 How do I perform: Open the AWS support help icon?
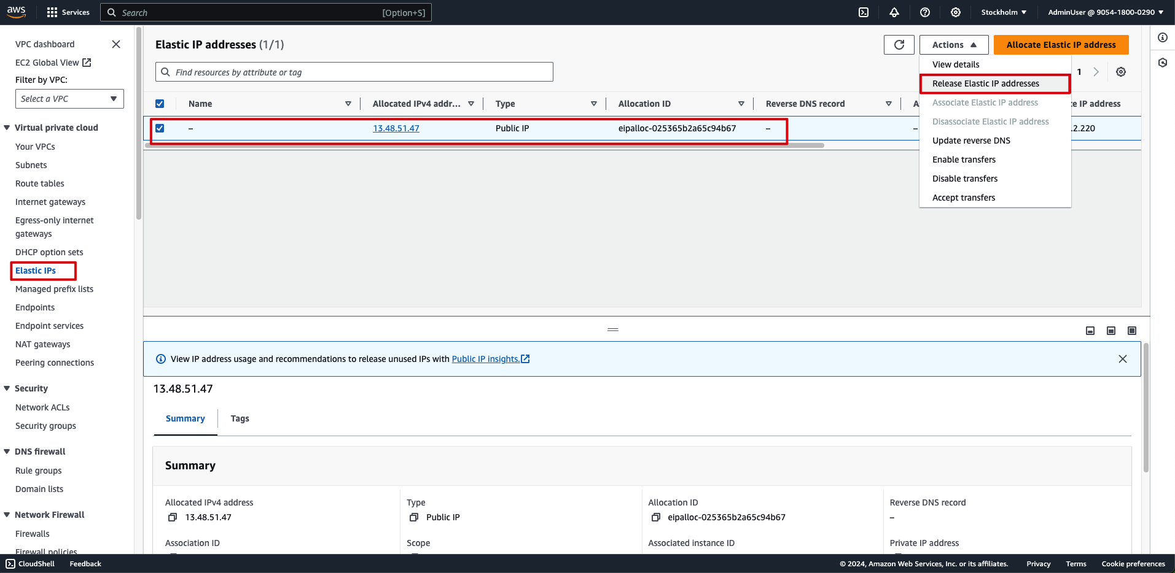pyautogui.click(x=925, y=12)
